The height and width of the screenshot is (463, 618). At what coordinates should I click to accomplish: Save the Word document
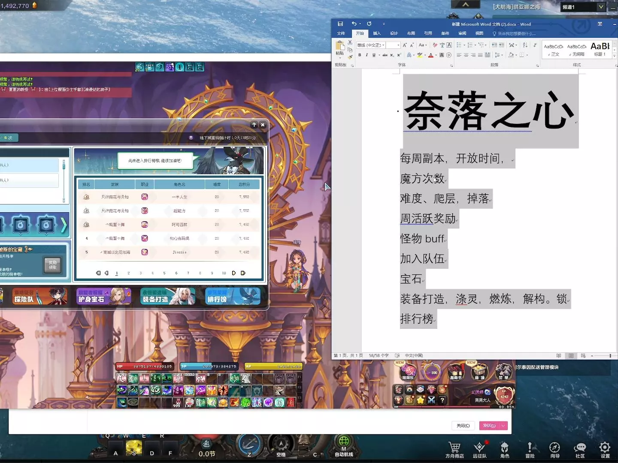coord(340,24)
